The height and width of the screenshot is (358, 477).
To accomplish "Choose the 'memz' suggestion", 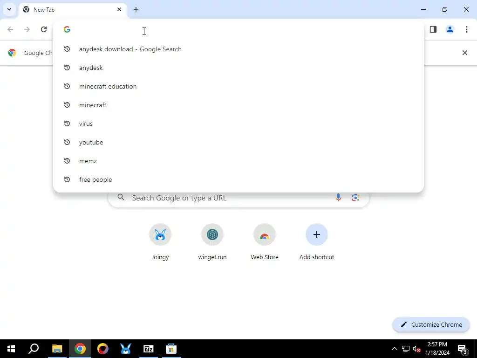I will click(238, 161).
